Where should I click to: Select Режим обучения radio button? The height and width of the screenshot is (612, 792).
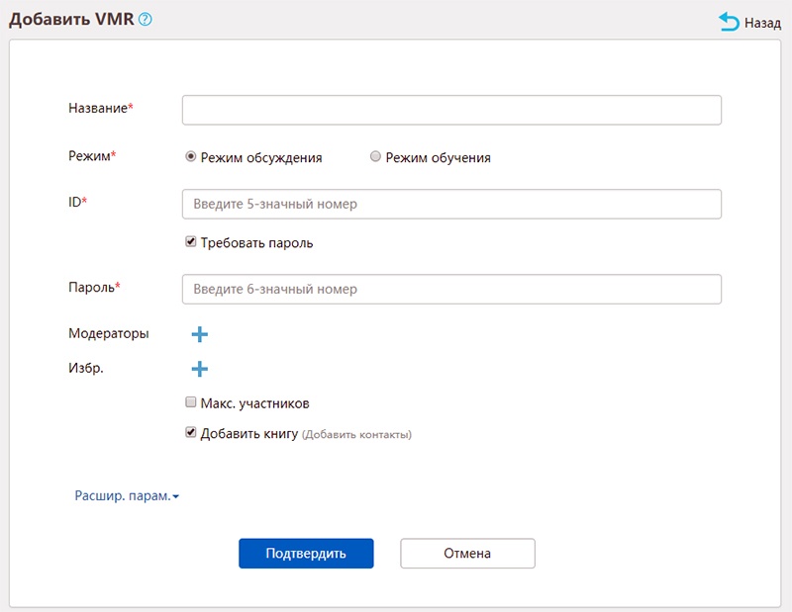pos(375,156)
